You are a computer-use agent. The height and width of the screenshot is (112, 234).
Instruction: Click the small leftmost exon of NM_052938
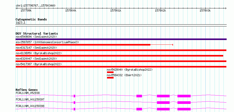tap(74, 96)
